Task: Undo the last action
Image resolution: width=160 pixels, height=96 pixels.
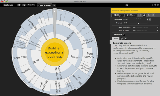Action: tap(29, 5)
